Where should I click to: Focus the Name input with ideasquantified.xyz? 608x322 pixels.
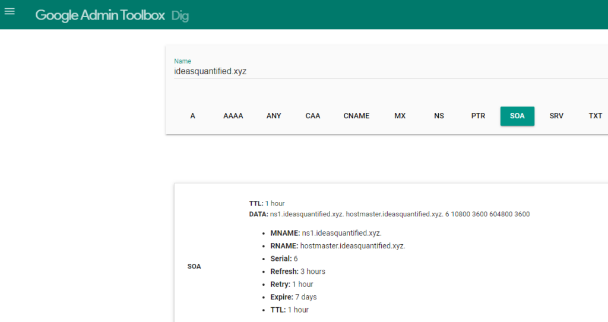(x=391, y=71)
